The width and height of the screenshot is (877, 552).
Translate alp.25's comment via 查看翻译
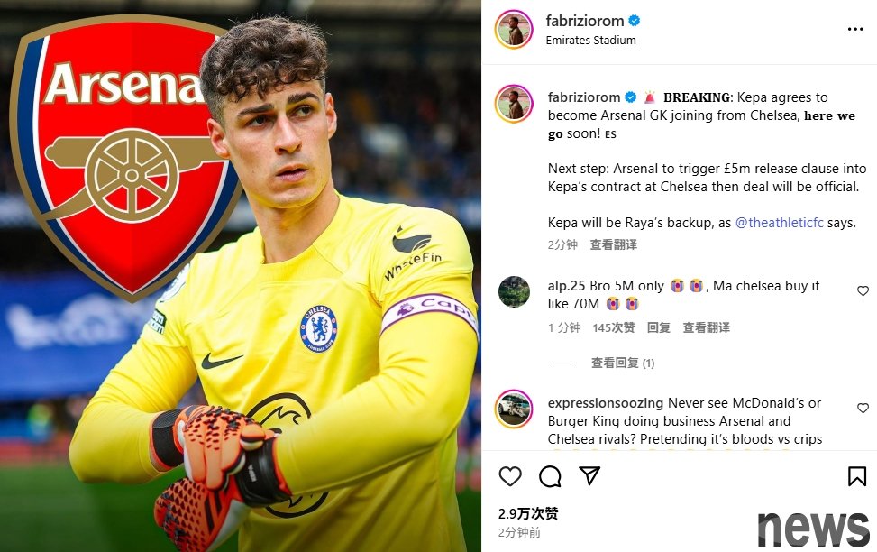706,327
